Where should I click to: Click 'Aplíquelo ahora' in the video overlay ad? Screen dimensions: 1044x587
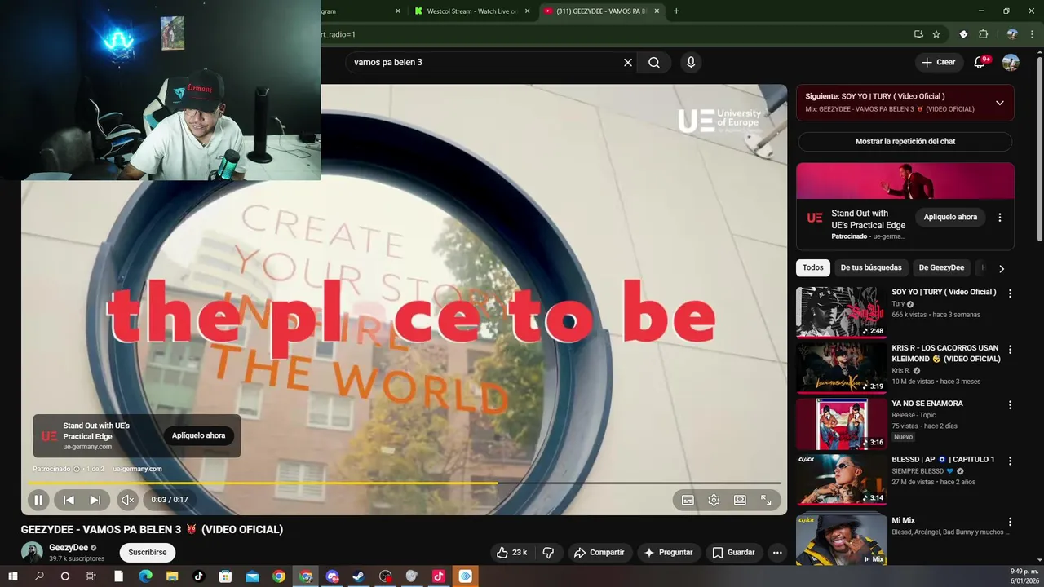tap(198, 435)
